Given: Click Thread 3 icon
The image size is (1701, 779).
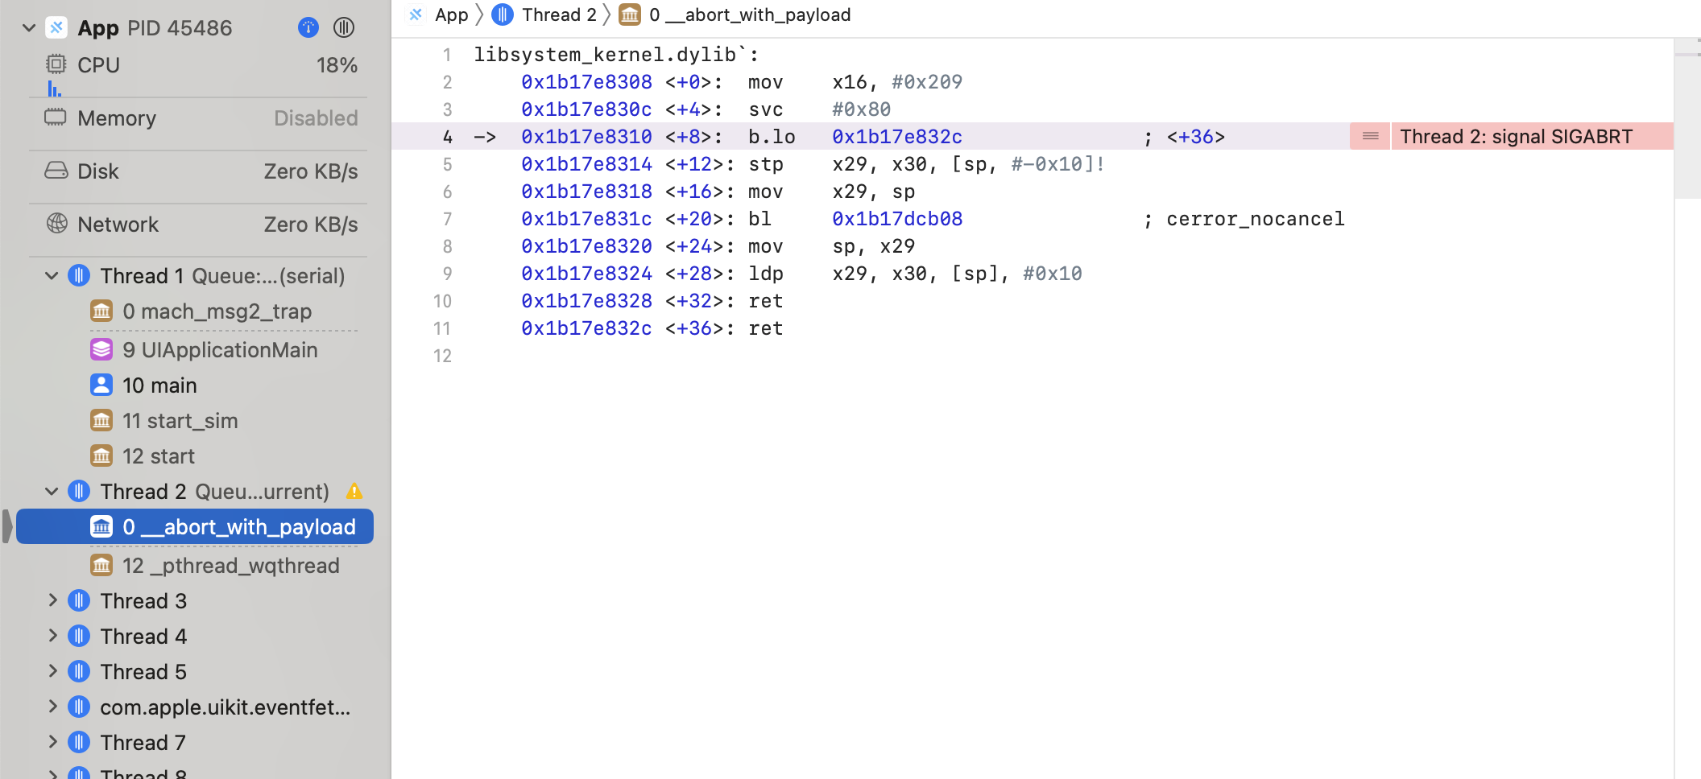Looking at the screenshot, I should [79, 601].
